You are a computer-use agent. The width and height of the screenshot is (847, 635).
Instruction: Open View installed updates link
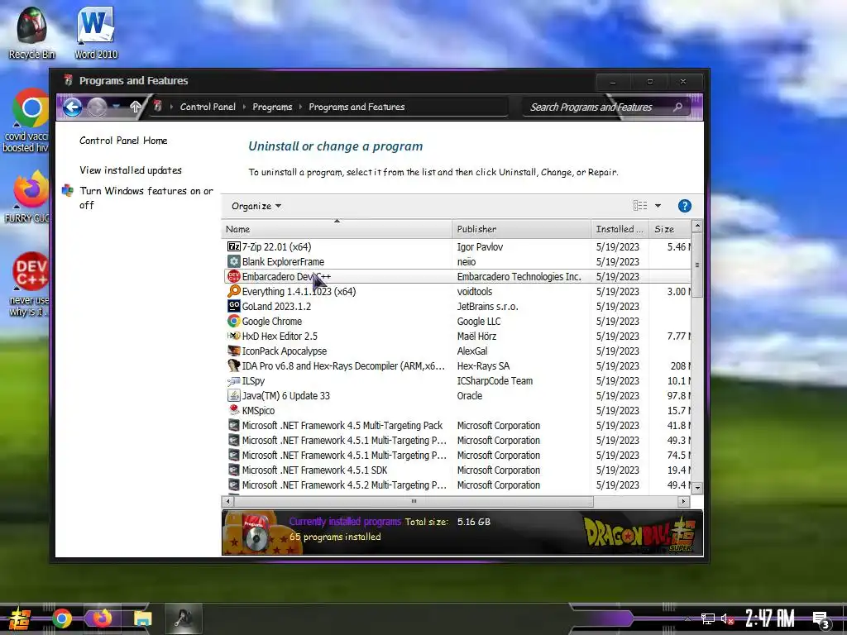pos(130,170)
